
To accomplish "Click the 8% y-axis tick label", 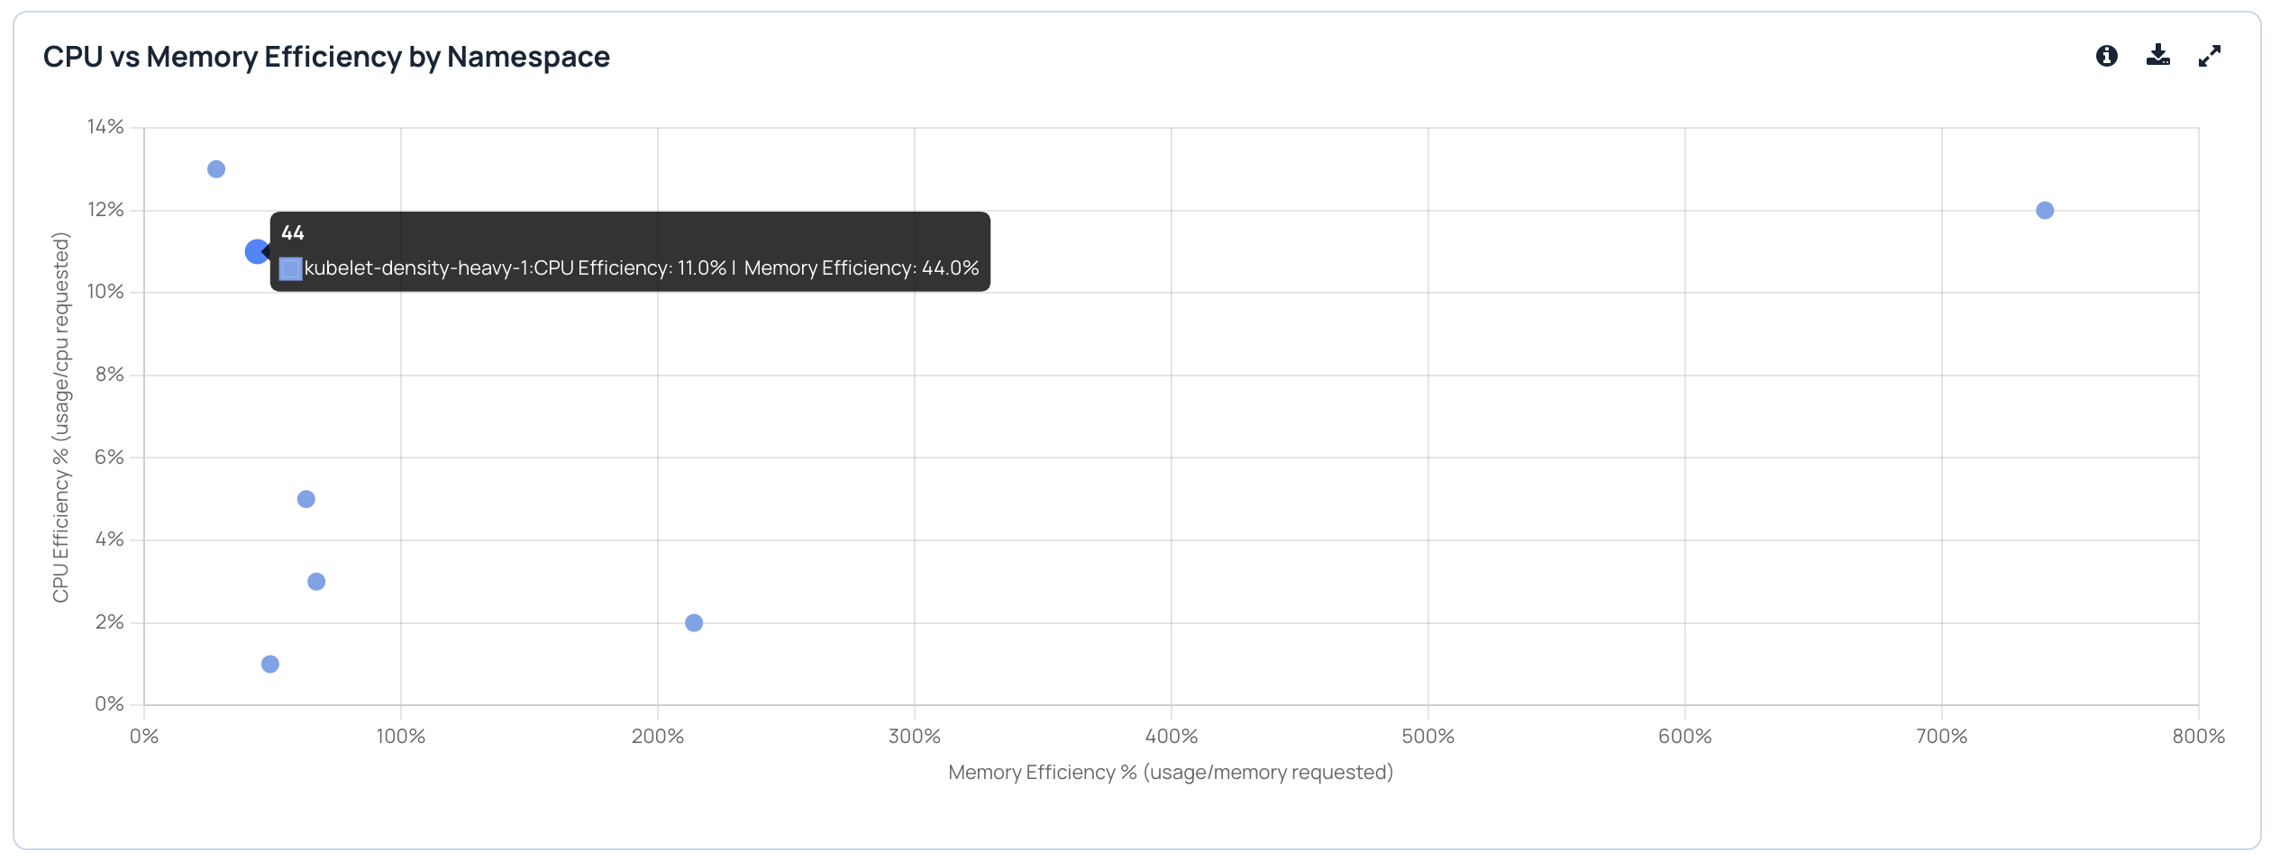I will [x=110, y=375].
